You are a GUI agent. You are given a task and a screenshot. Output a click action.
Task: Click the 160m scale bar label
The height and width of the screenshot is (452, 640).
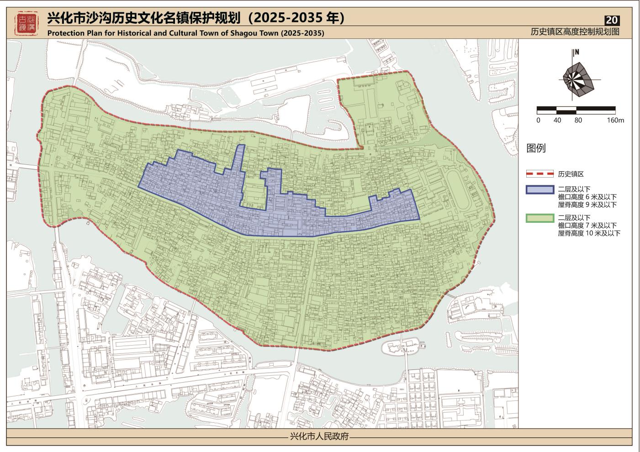tap(615, 121)
